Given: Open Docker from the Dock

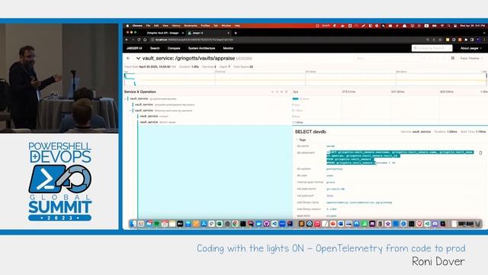Looking at the screenshot, I should pyautogui.click(x=258, y=224).
